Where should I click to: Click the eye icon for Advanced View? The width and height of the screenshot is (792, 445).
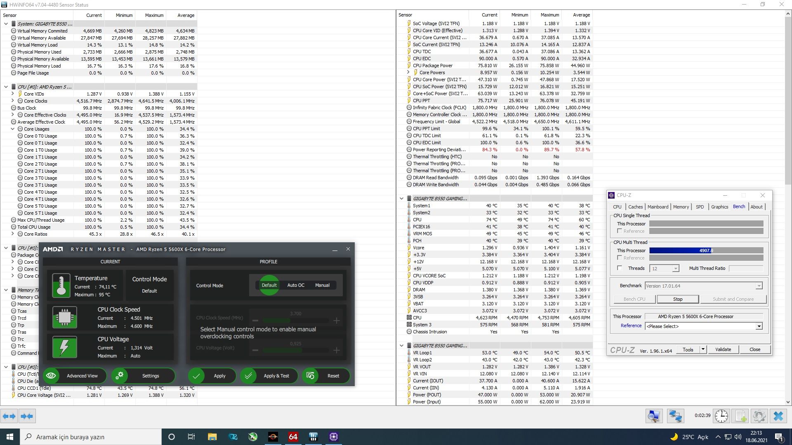click(51, 376)
